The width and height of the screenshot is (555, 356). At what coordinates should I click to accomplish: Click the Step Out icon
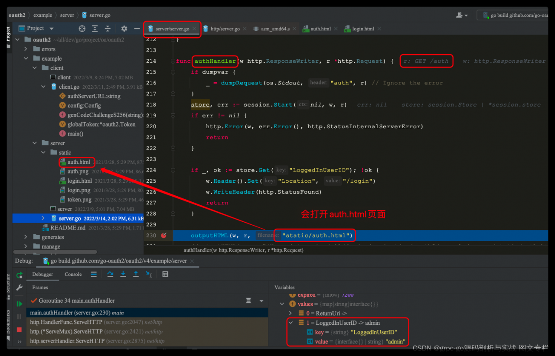136,274
